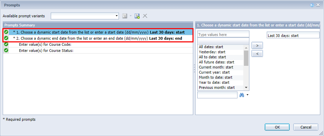Click the green check beside Course Status prompt

point(6,51)
